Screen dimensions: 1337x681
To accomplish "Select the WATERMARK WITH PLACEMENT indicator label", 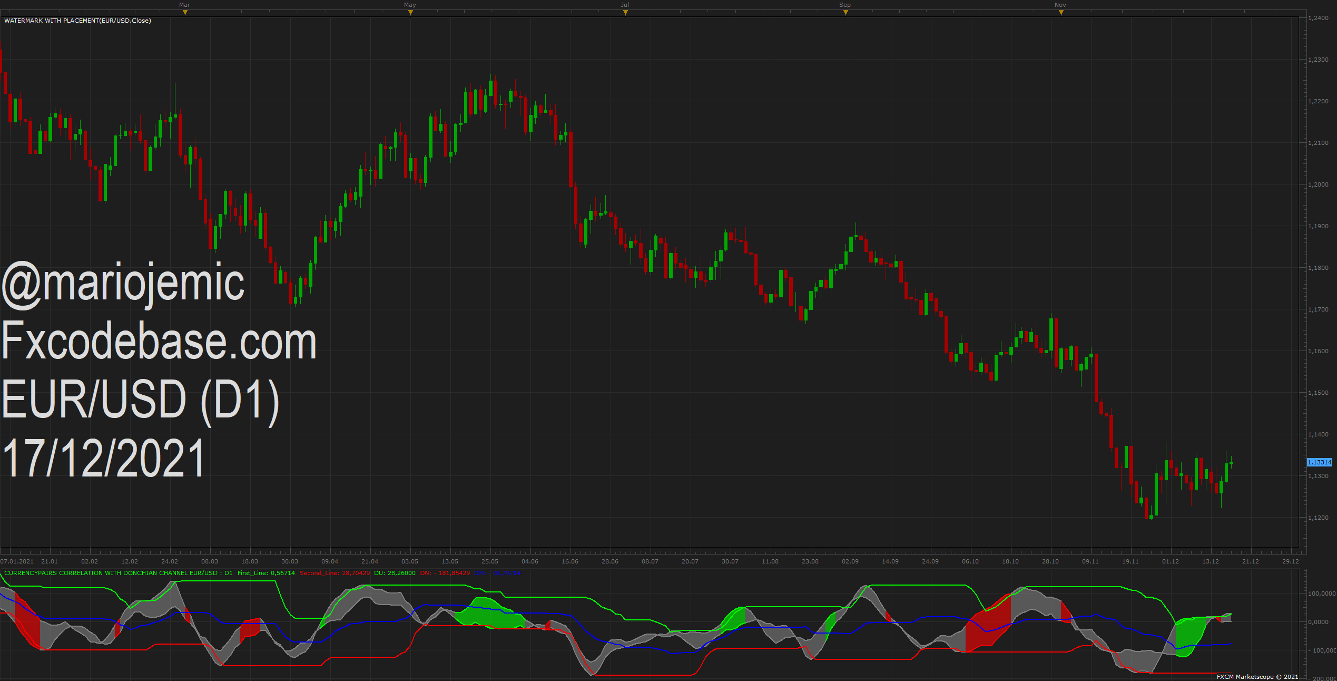I will (x=77, y=21).
